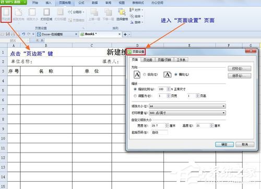Switch to the 工作表 tab in dialog
The image size is (261, 189).
point(181,60)
